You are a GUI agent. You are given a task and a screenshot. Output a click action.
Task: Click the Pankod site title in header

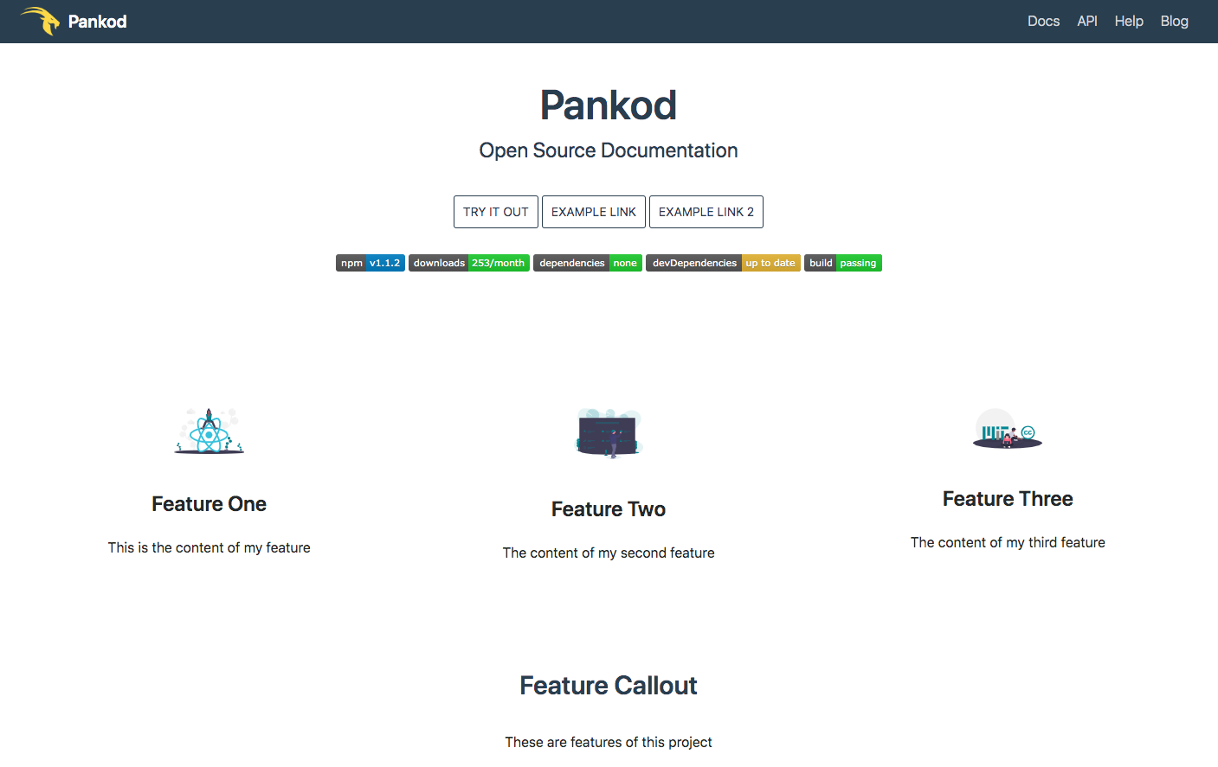(x=97, y=22)
